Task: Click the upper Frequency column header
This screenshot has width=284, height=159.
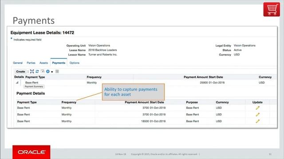Action: tap(94, 77)
